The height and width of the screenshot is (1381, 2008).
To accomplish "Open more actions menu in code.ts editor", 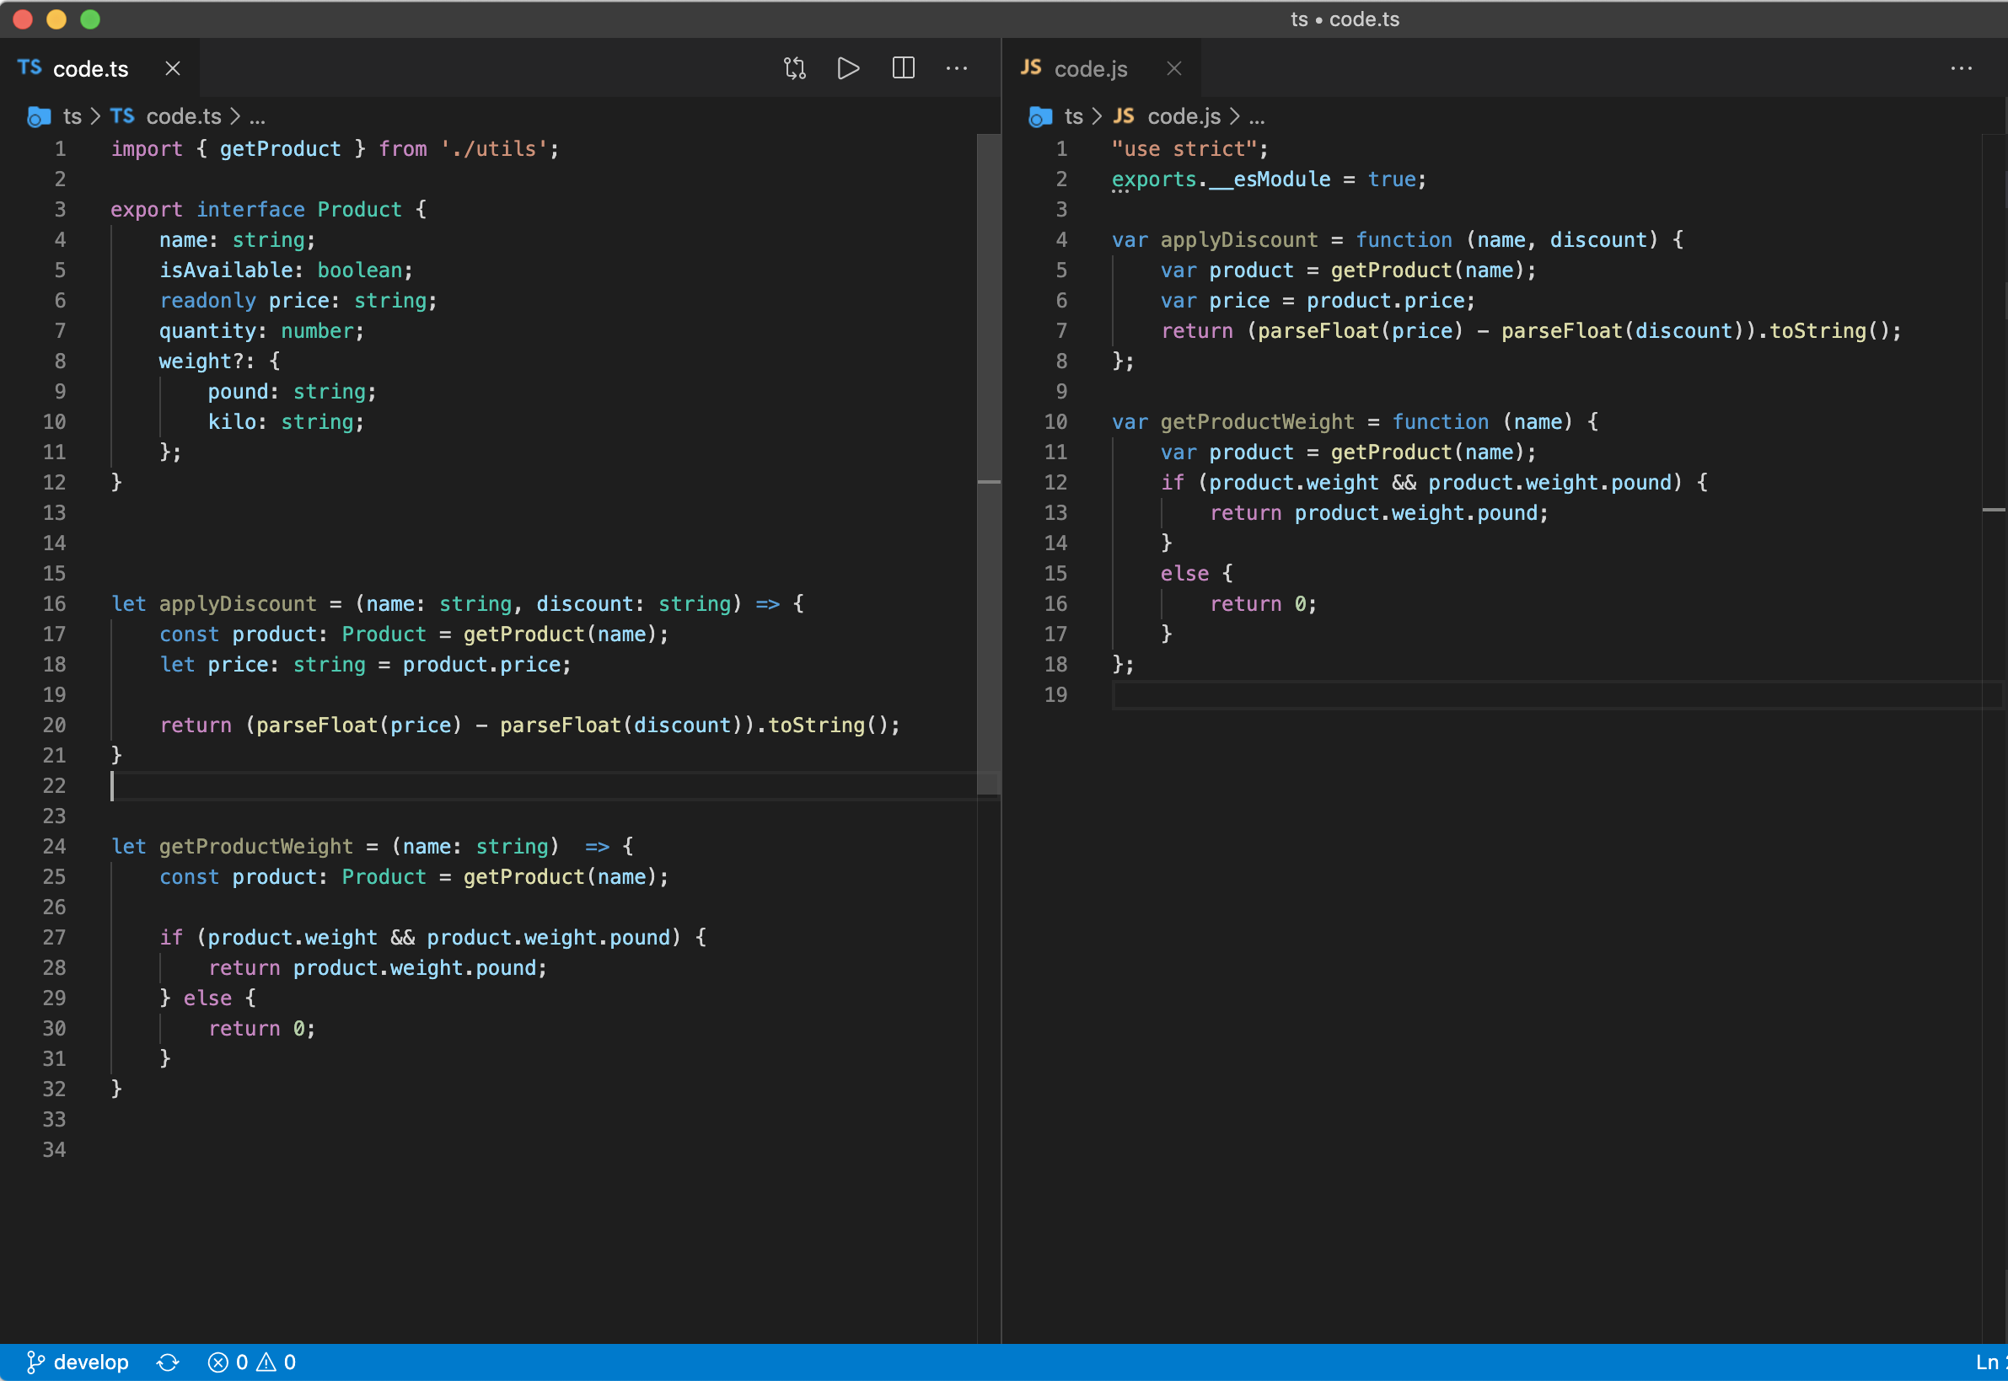I will pos(957,68).
